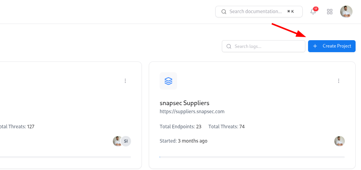Viewport: 361px width, 170px height.
Task: Click the magnifier icon in Search documentation
Action: point(224,12)
